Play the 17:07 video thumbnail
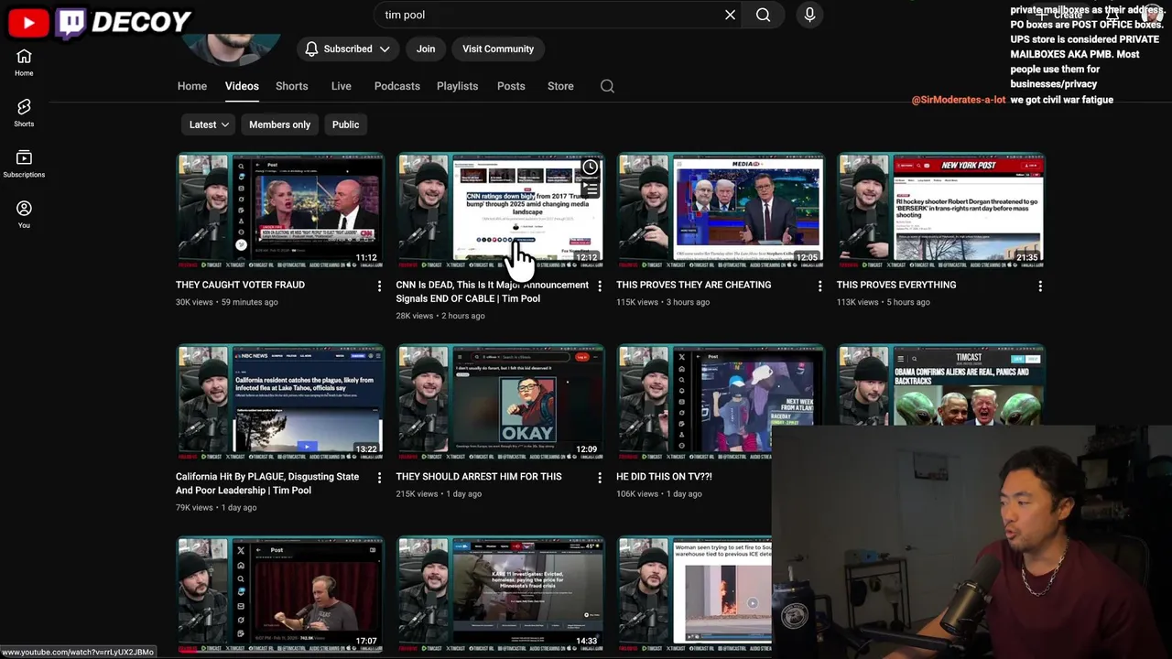 point(280,594)
